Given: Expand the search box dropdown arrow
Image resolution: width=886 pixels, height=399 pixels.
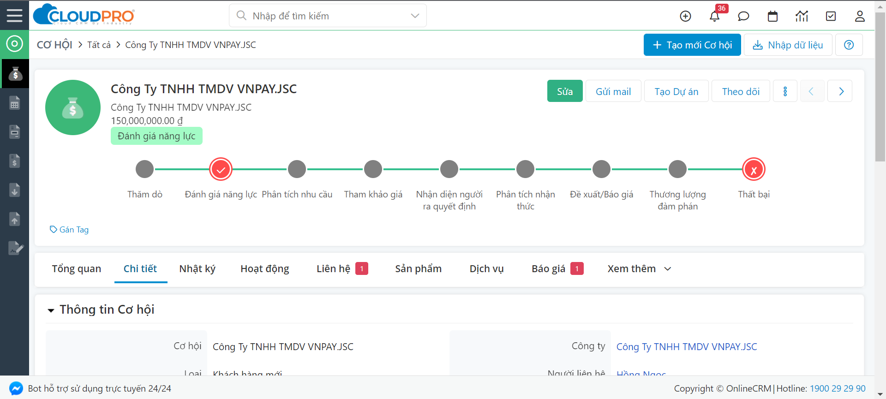Looking at the screenshot, I should click(415, 16).
